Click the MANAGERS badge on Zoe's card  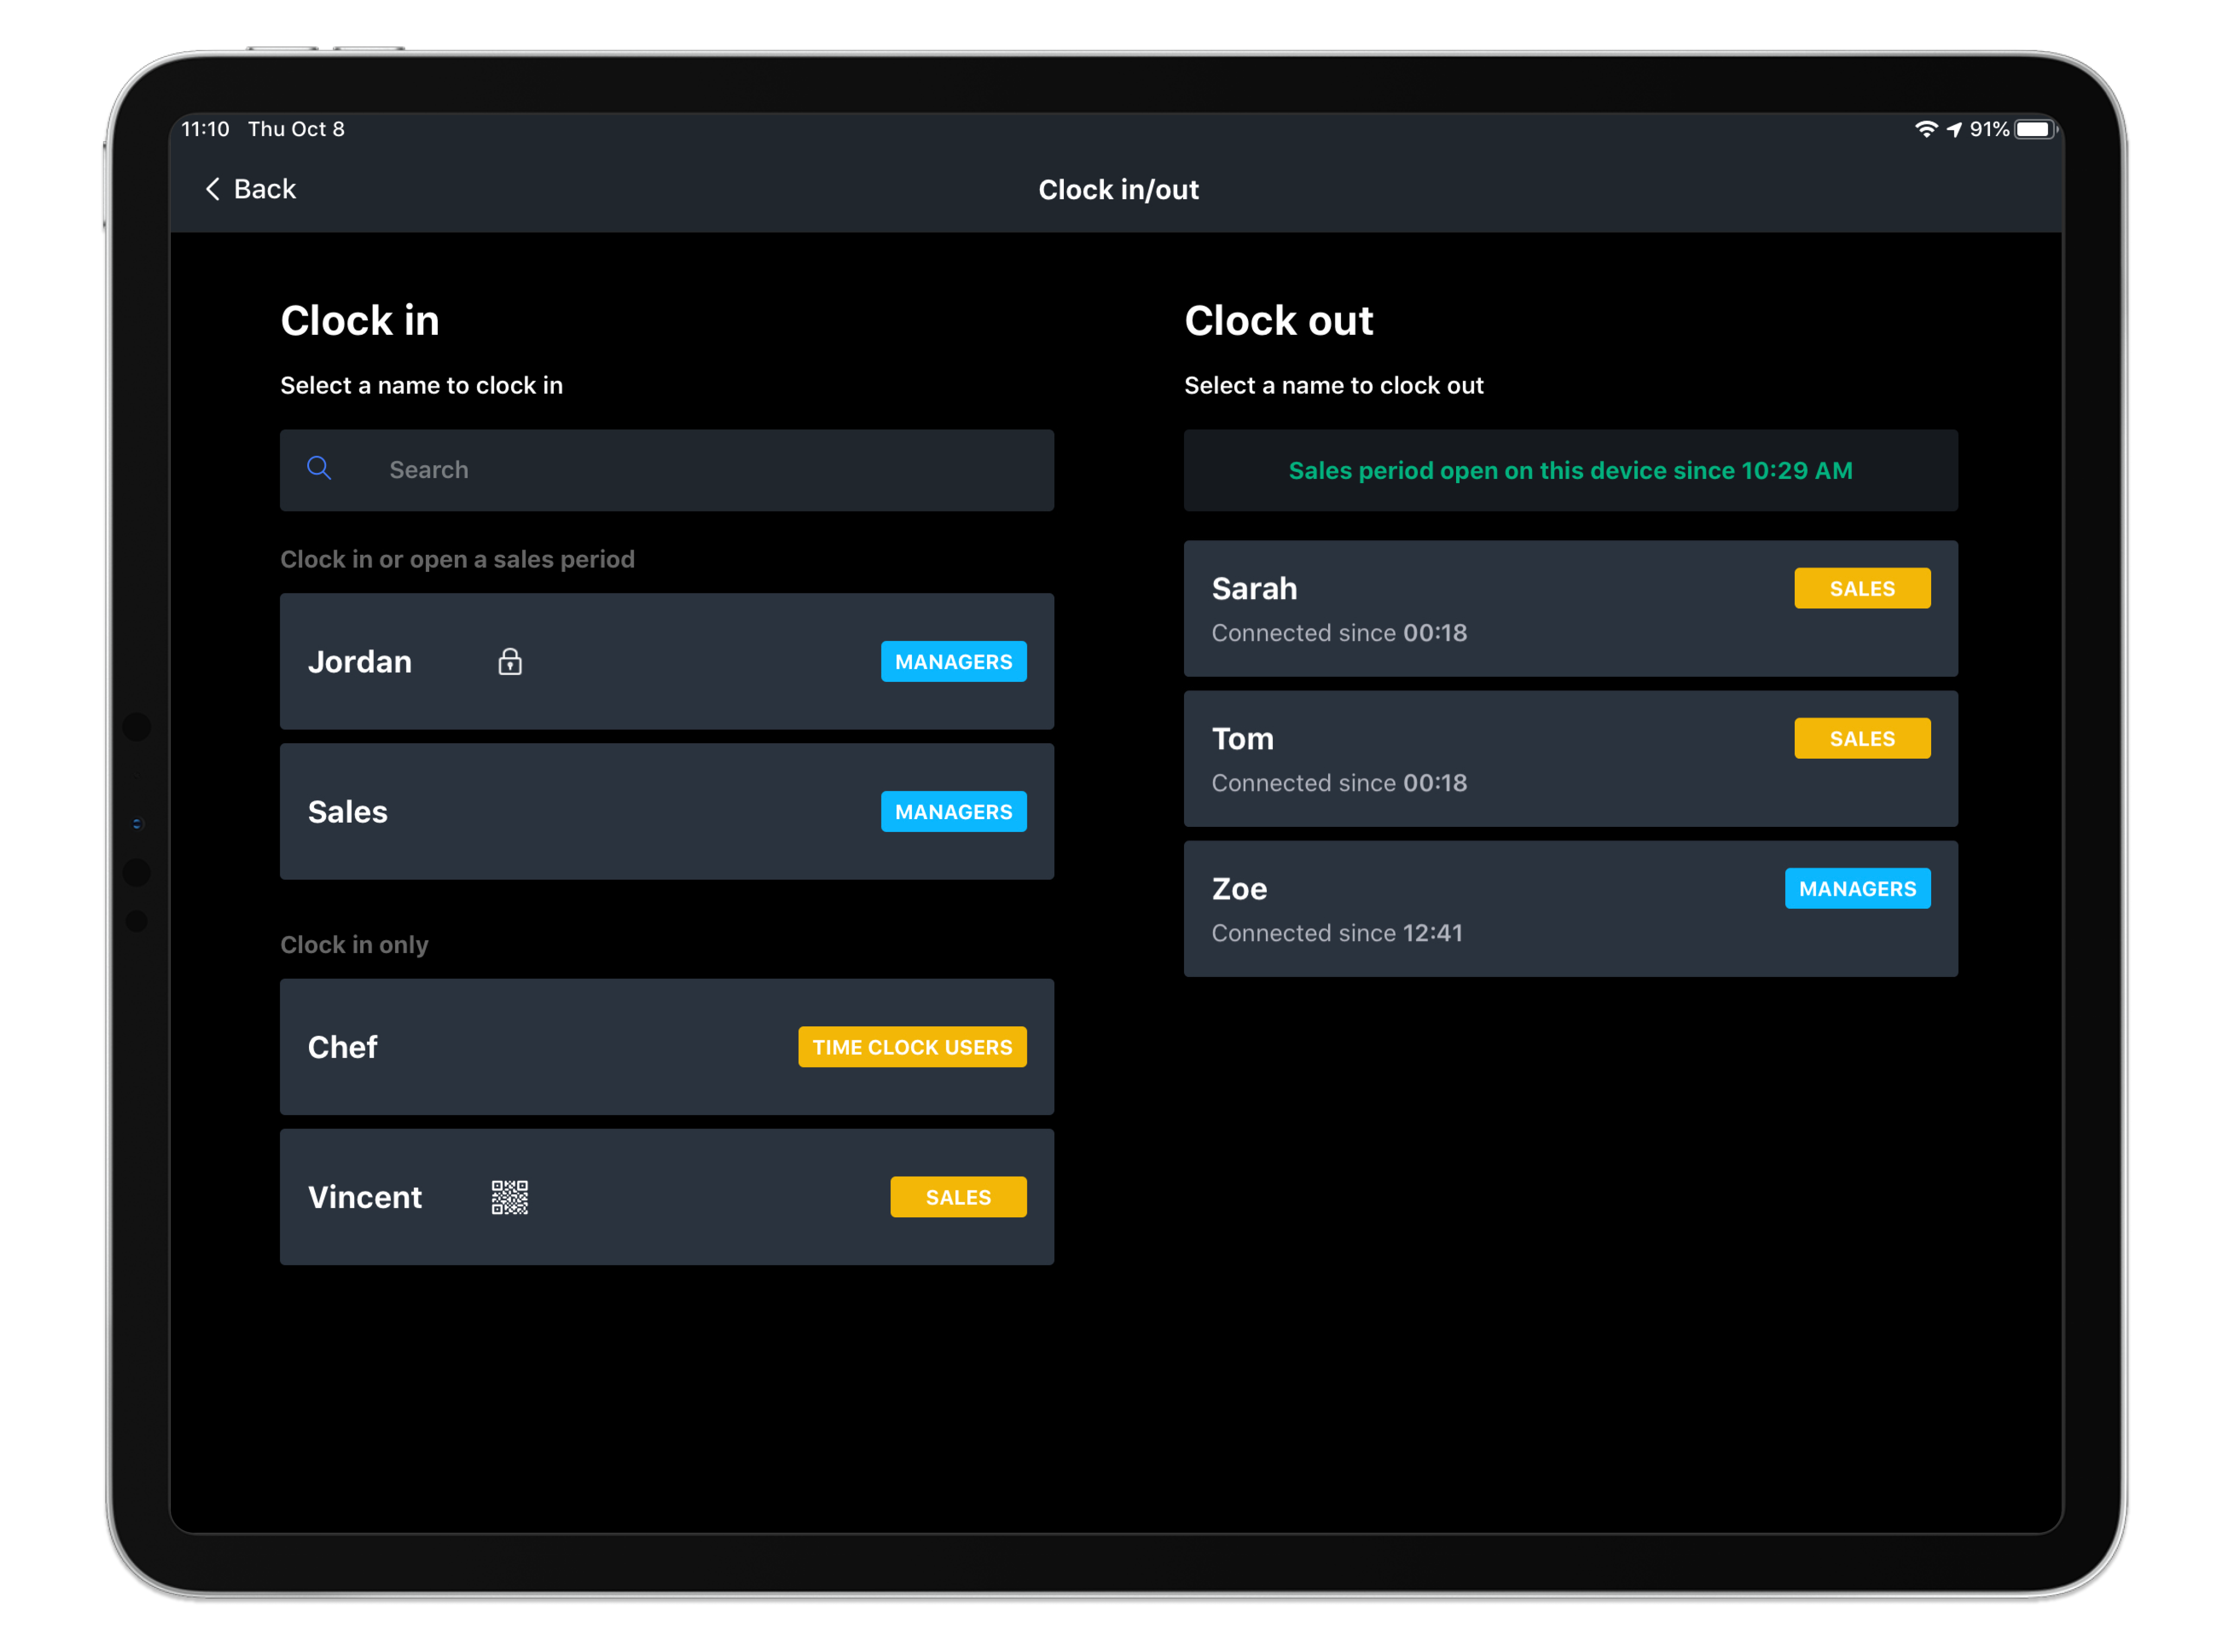(x=1858, y=888)
